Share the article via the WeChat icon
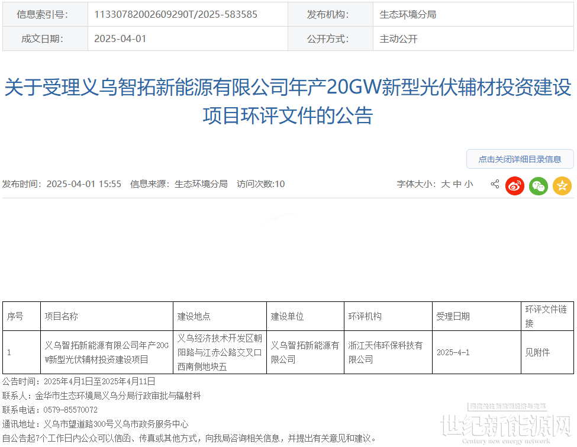Screen dimensions: 577x447 (x=539, y=186)
